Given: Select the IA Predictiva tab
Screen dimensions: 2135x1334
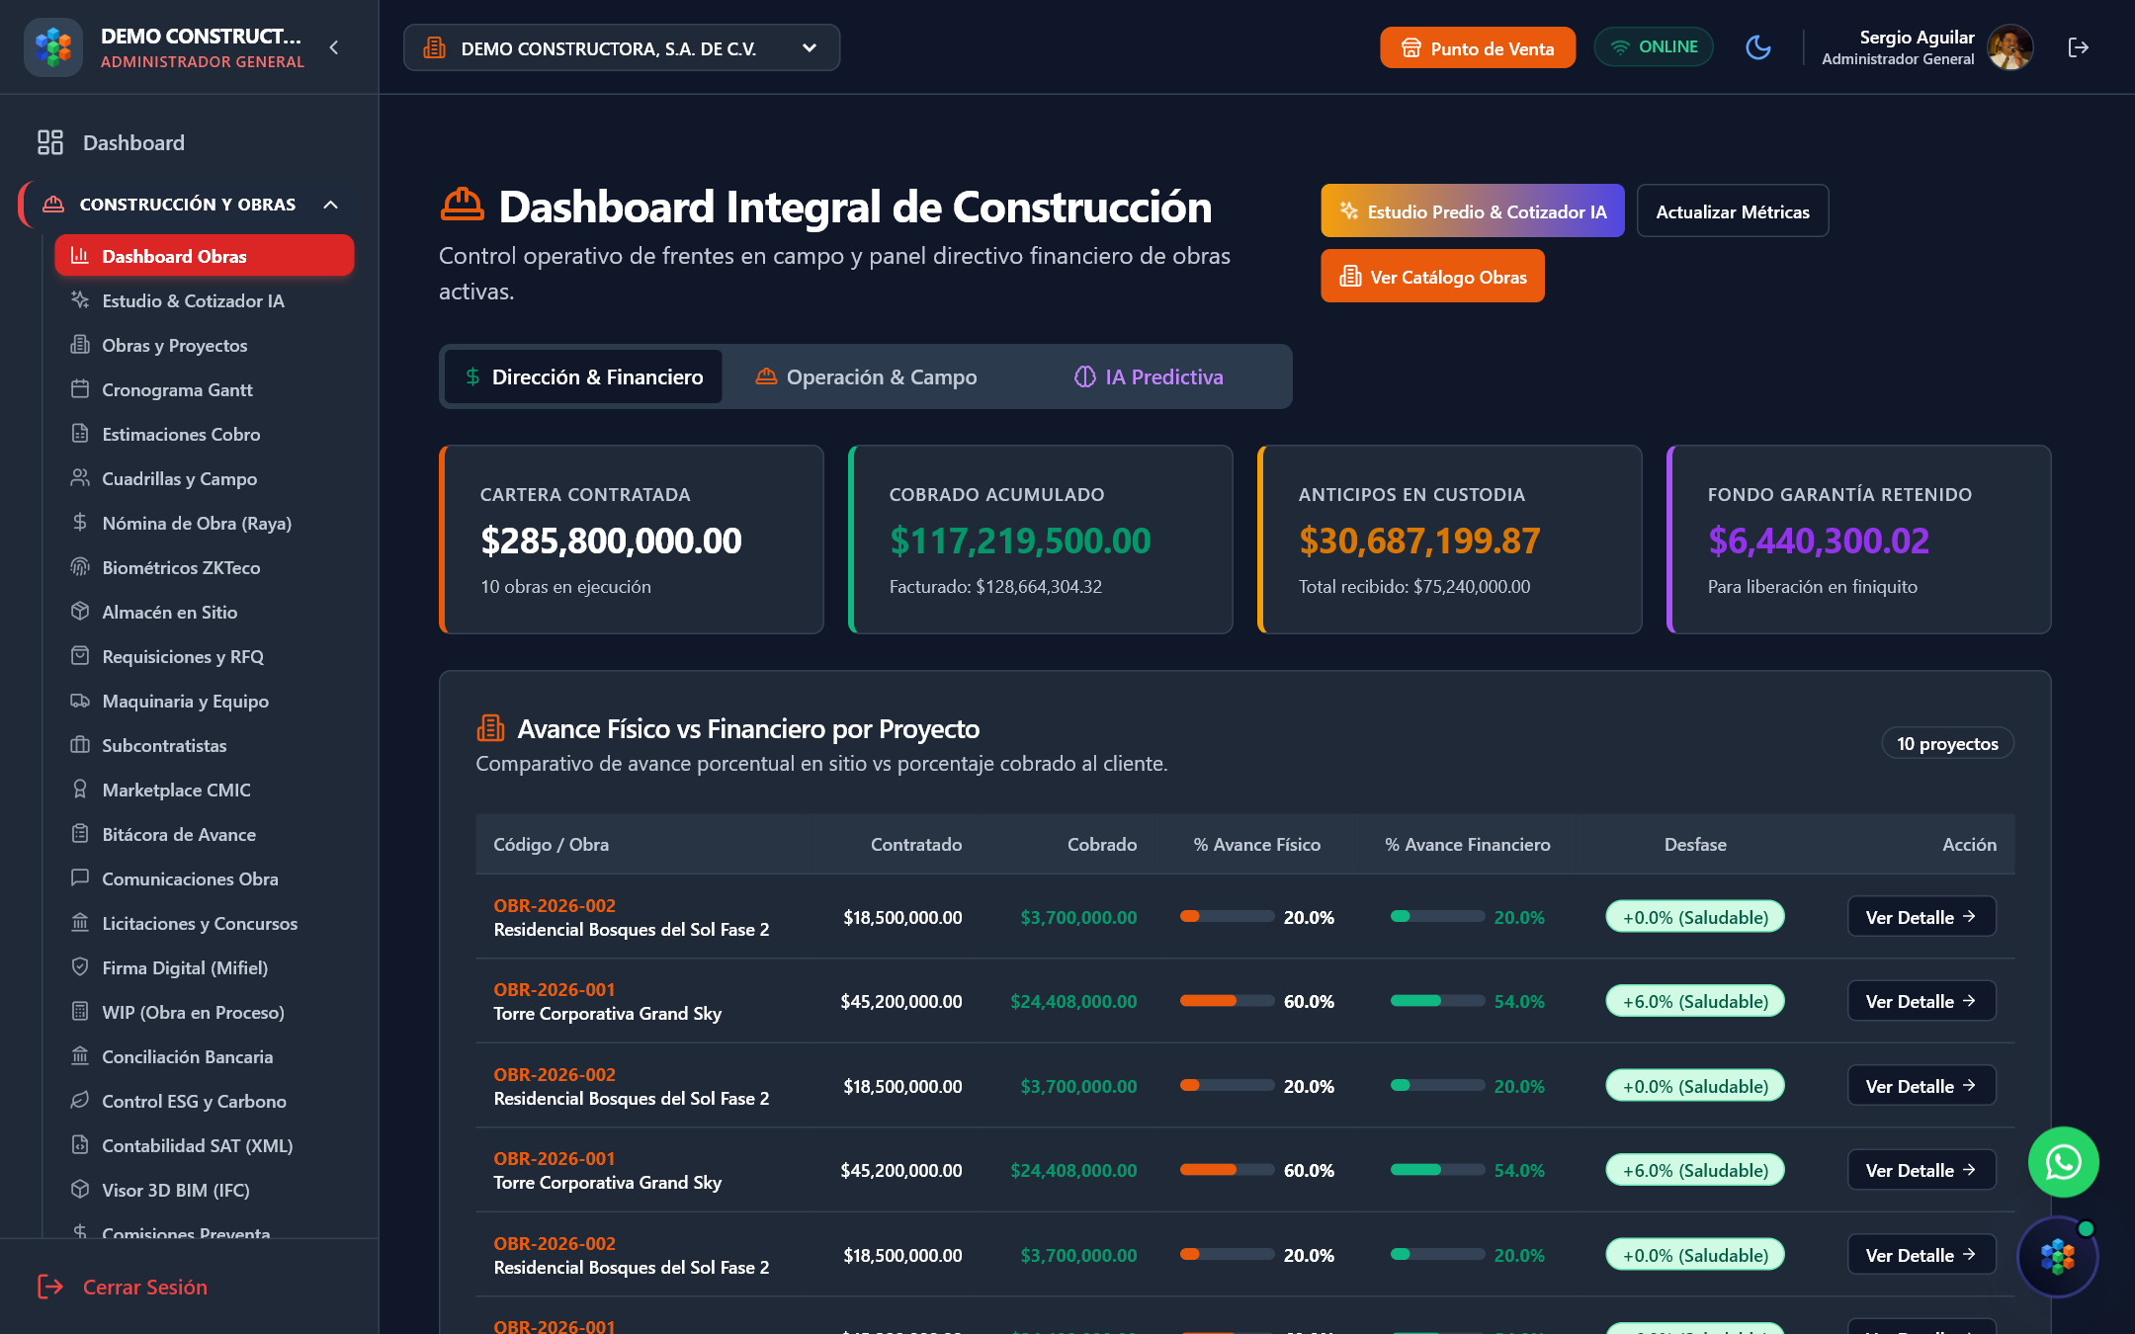Looking at the screenshot, I should point(1149,376).
